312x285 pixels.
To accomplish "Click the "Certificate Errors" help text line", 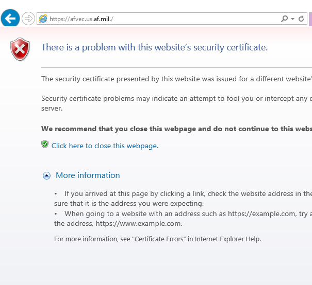I will pyautogui.click(x=157, y=239).
